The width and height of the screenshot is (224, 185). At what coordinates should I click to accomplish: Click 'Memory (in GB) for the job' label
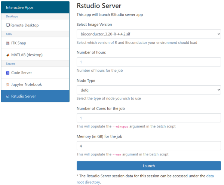tap(99, 137)
